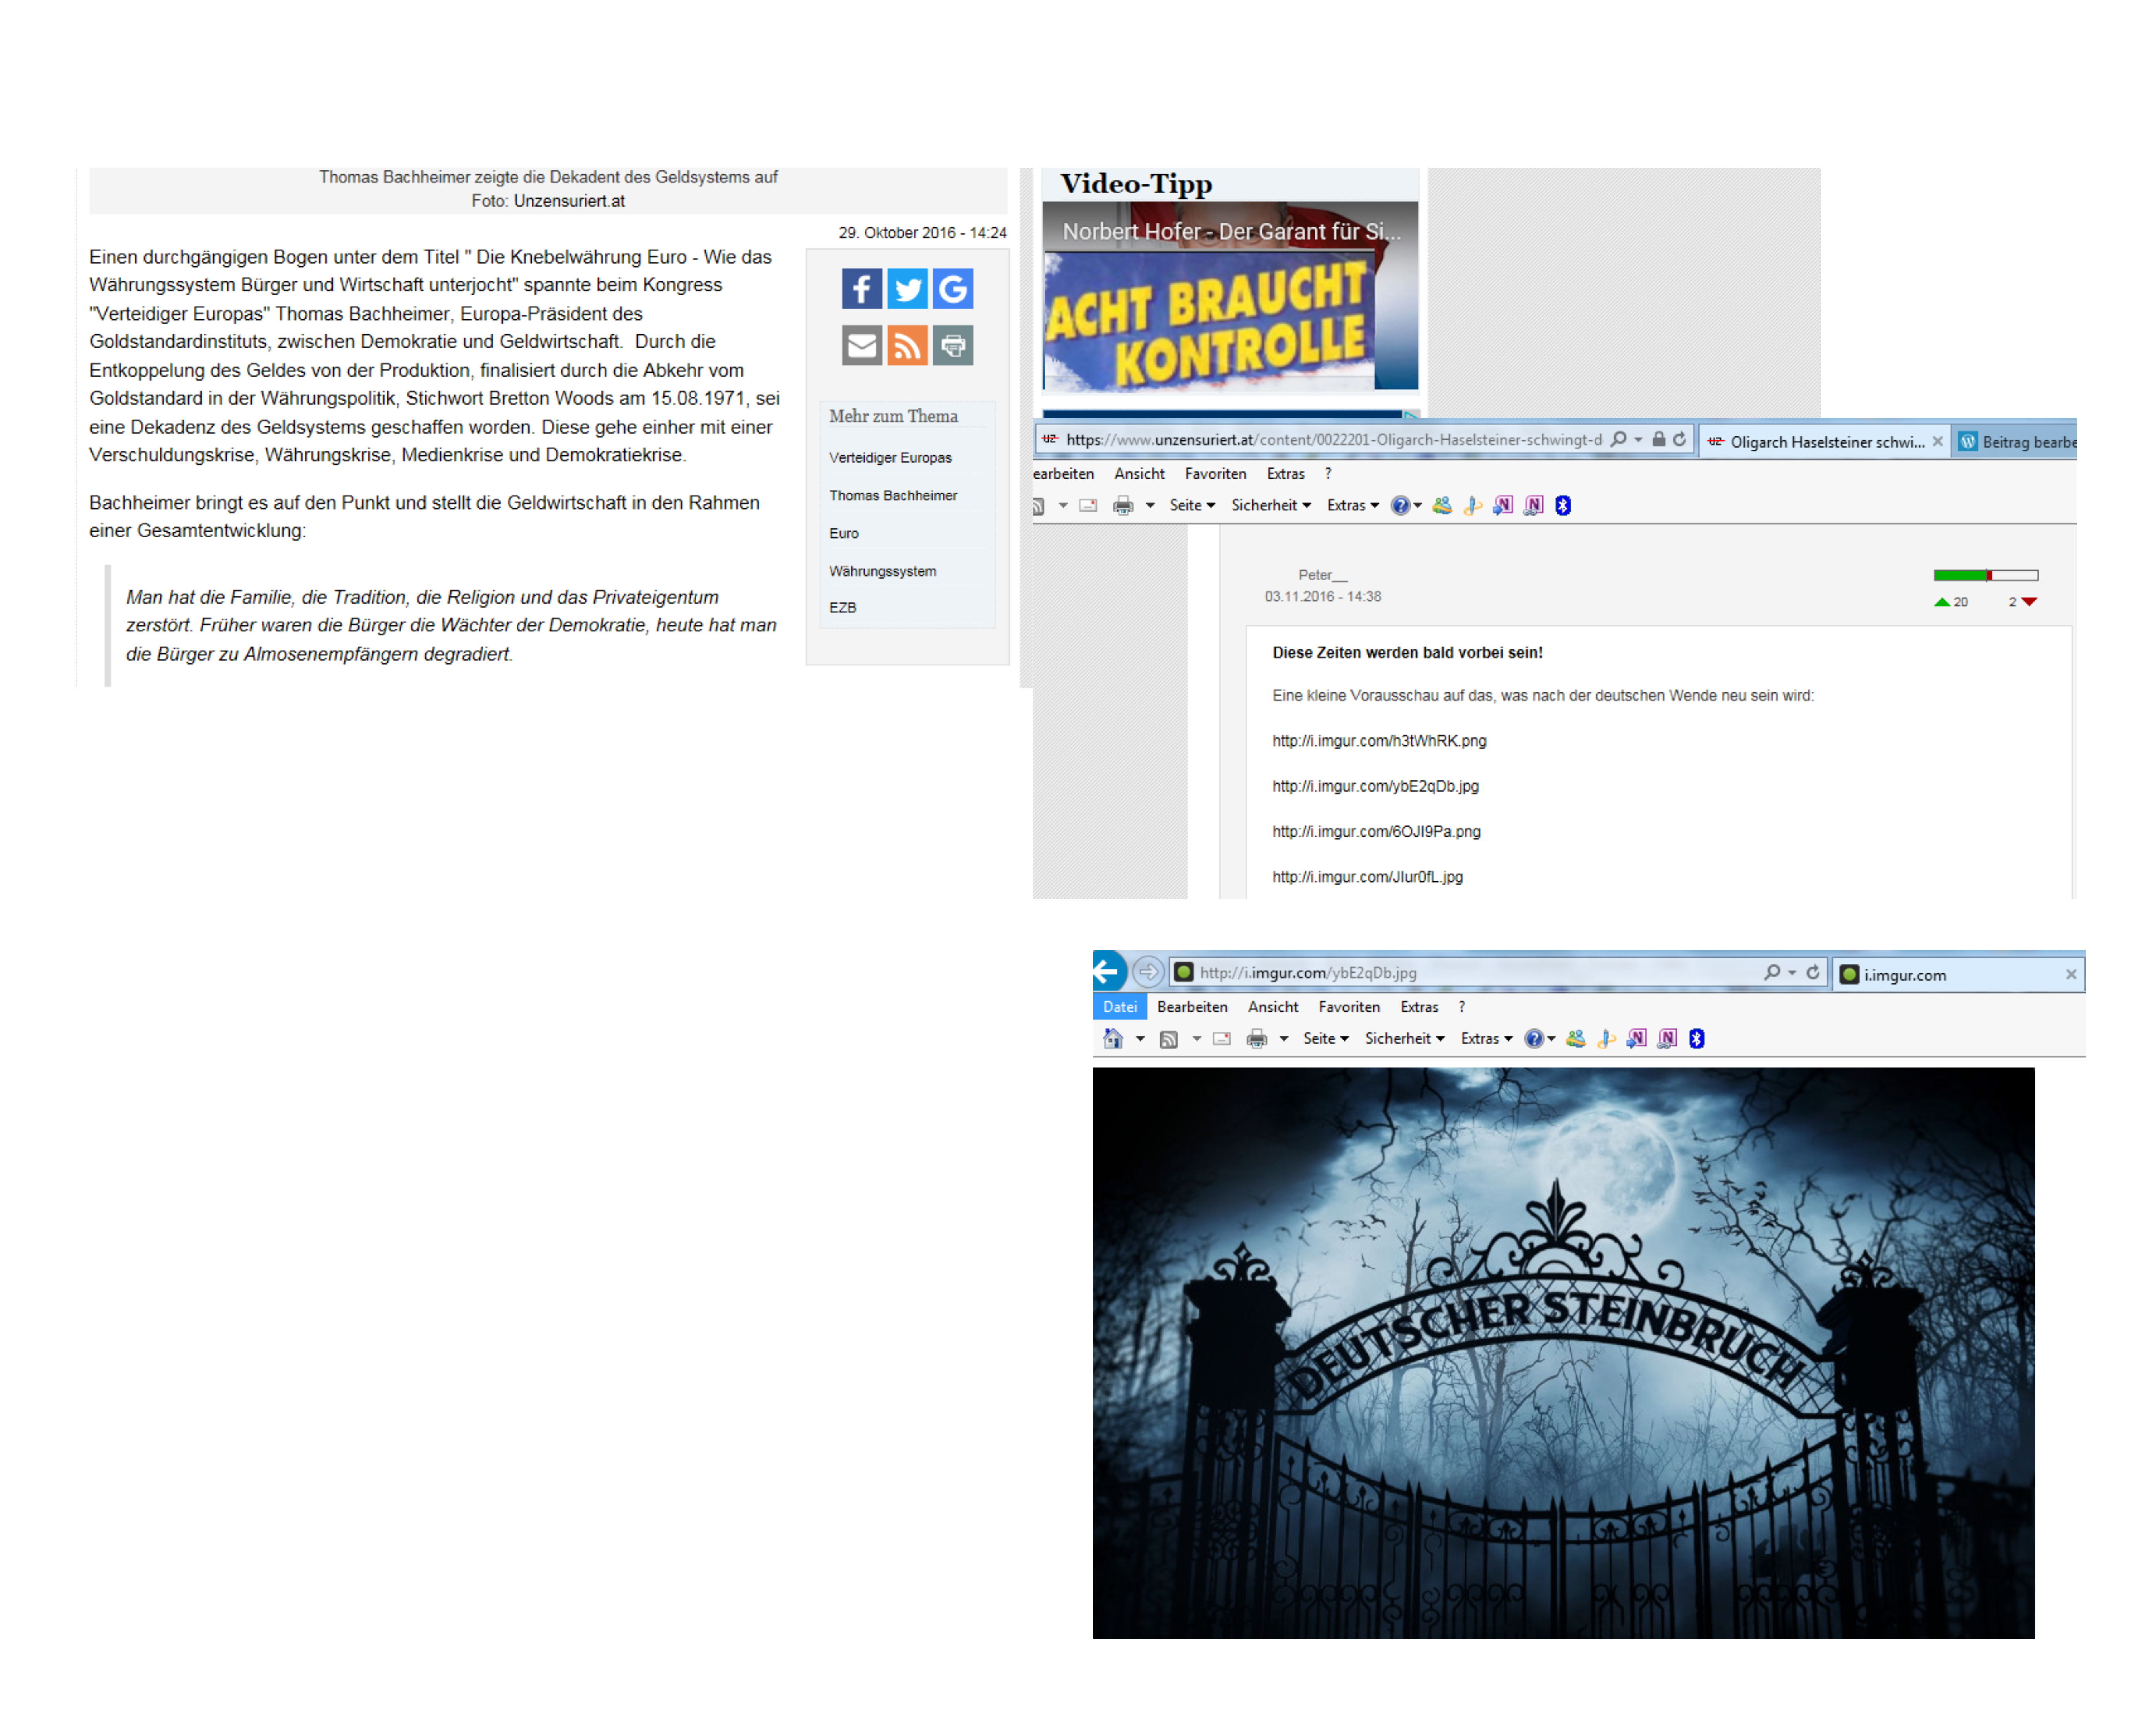Open the imgur ybE2qDb.jpg comment link
Viewport: 2156px width, 1718px height.
point(1375,786)
